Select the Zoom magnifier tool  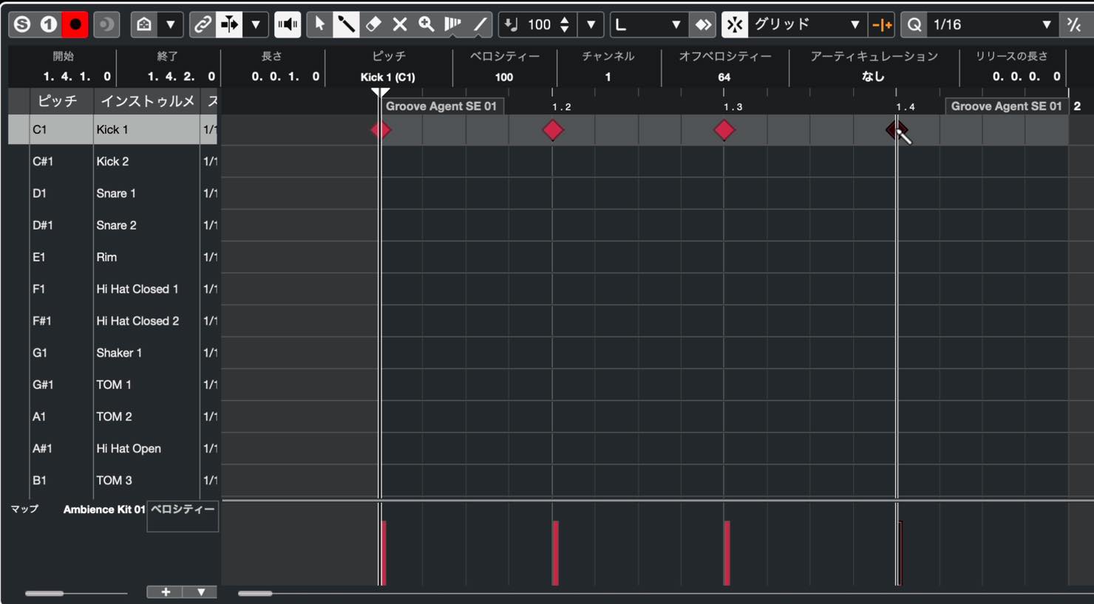tap(427, 24)
